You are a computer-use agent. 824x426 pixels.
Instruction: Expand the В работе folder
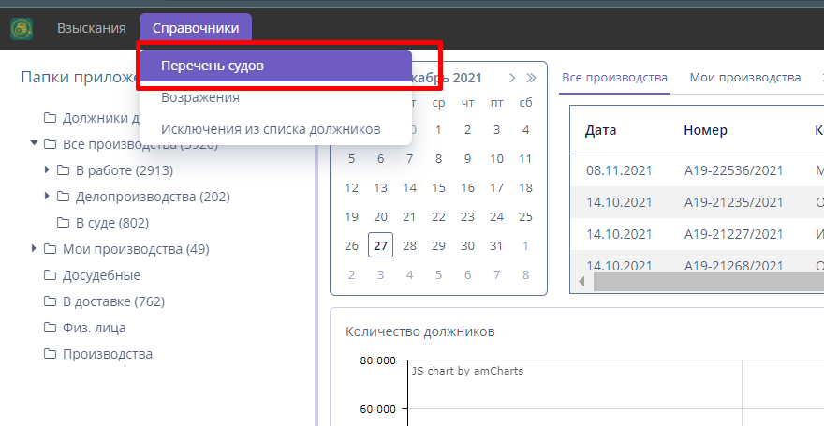point(48,170)
